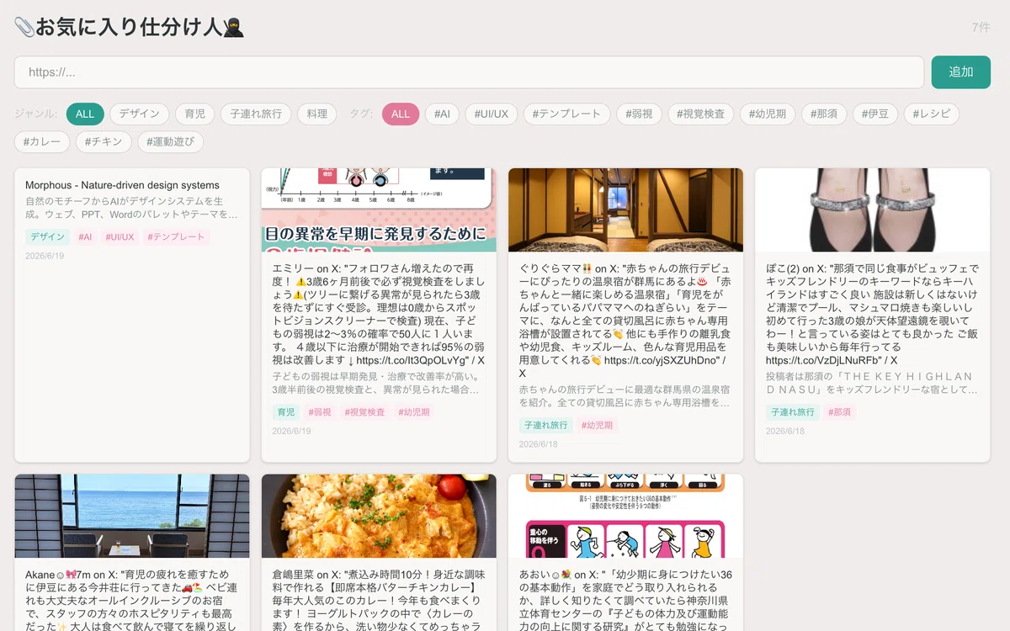Click #幼児期 tag on エミリー card
The height and width of the screenshot is (631, 1010).
pyautogui.click(x=414, y=412)
